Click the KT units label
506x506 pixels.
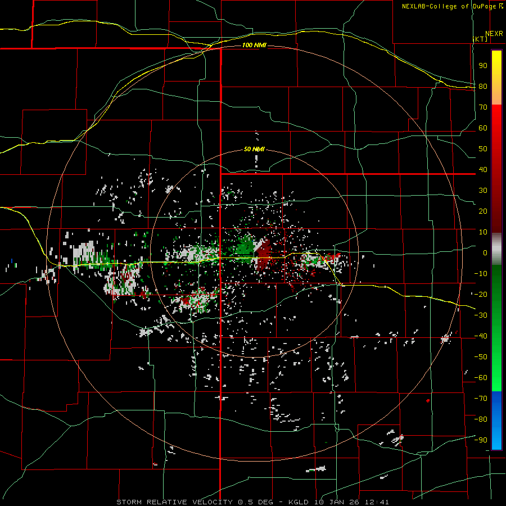480,39
